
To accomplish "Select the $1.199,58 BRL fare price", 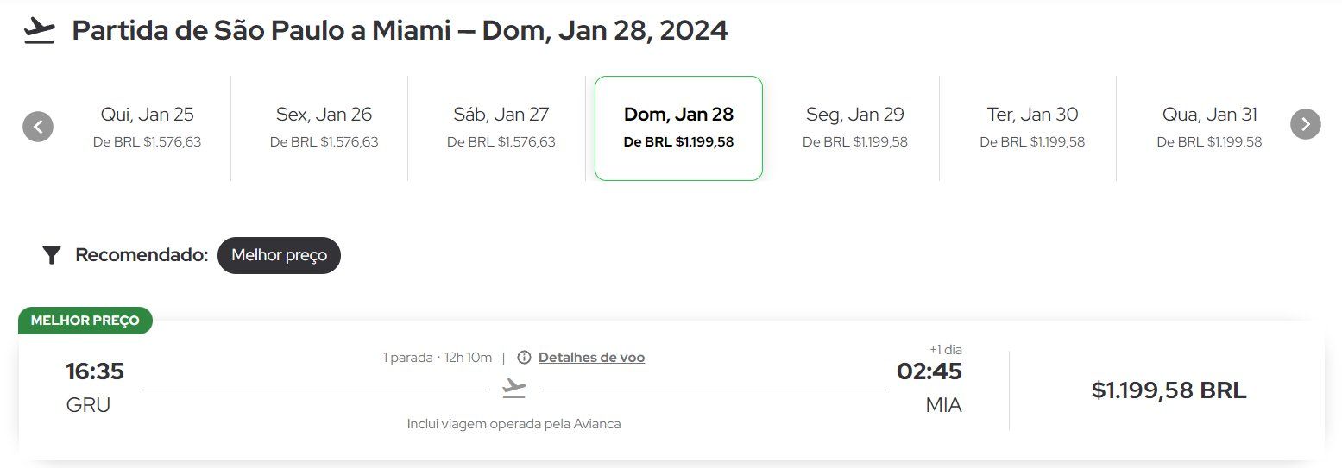I will (x=1169, y=390).
